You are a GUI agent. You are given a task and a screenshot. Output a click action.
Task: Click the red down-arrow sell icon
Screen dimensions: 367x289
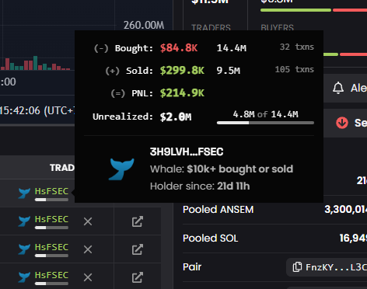point(342,123)
